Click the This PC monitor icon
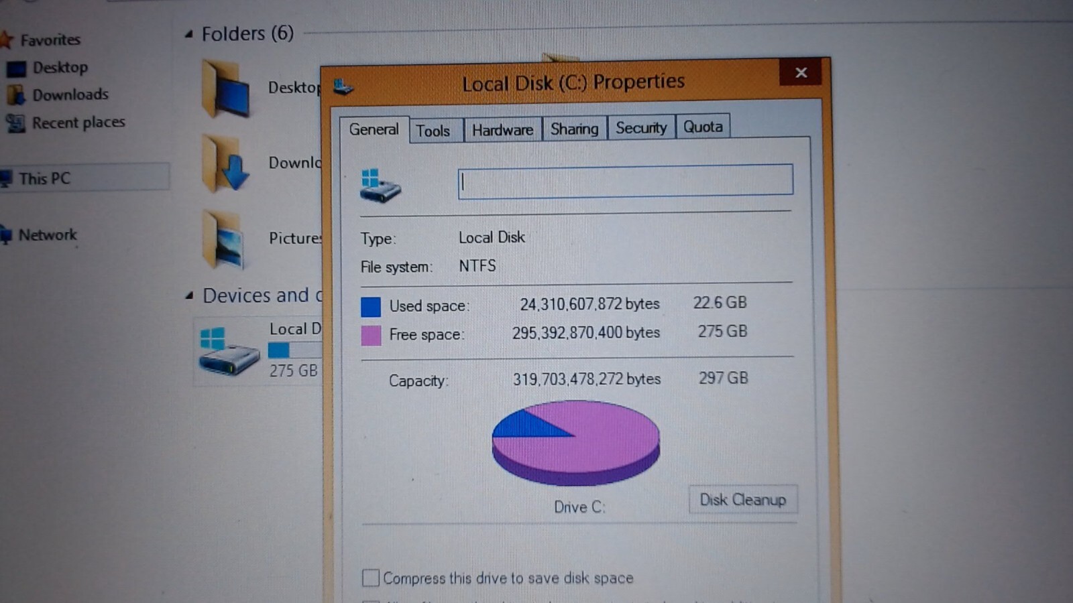The image size is (1073, 603). coord(6,179)
